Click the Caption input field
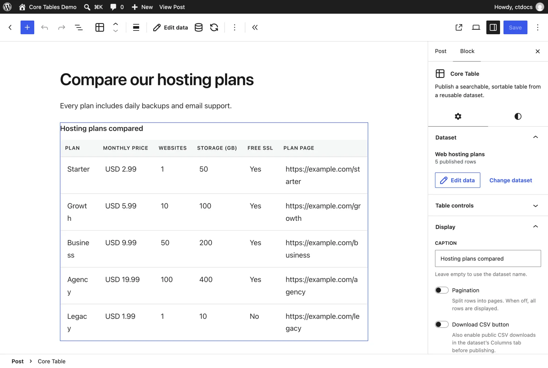 tap(488, 258)
